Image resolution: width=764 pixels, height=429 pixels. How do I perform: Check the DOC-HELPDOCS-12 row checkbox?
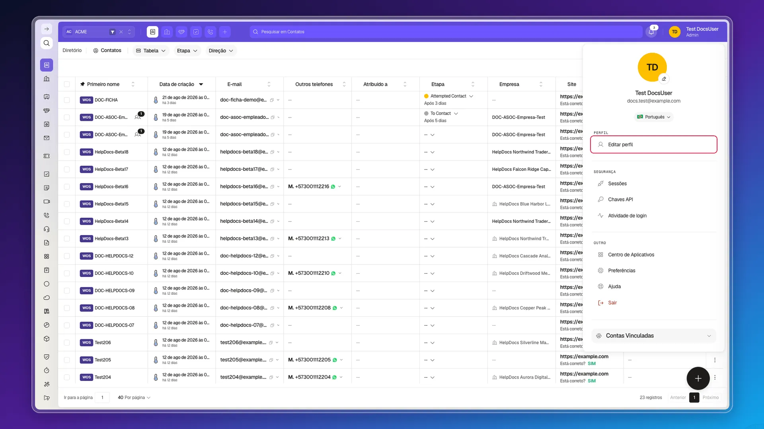67,256
